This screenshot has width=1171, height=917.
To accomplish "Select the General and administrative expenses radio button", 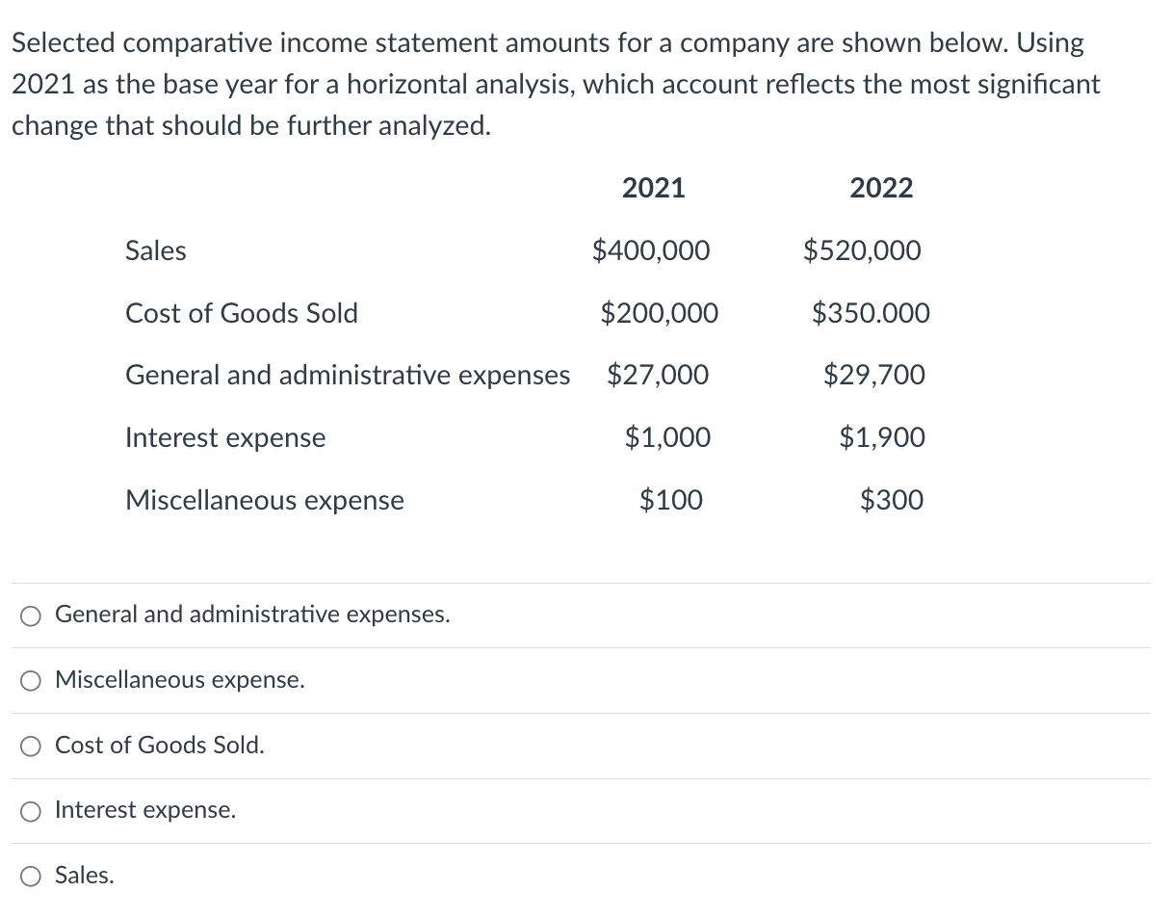I will pos(33,616).
